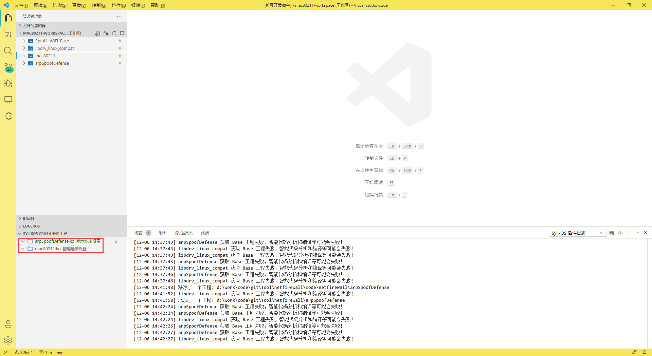Click the 1 hr 5 mins status item
Image resolution: width=652 pixels, height=356 pixels.
pos(52,352)
